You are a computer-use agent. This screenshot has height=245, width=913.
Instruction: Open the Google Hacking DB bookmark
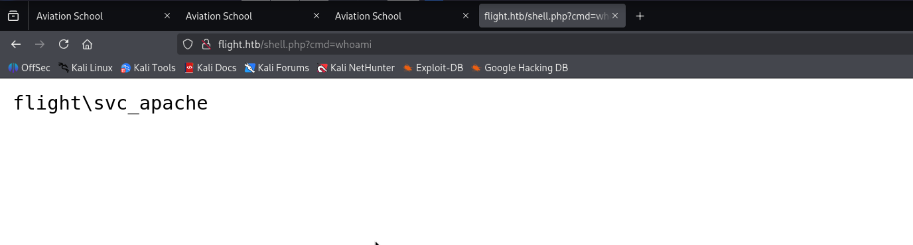pyautogui.click(x=520, y=68)
